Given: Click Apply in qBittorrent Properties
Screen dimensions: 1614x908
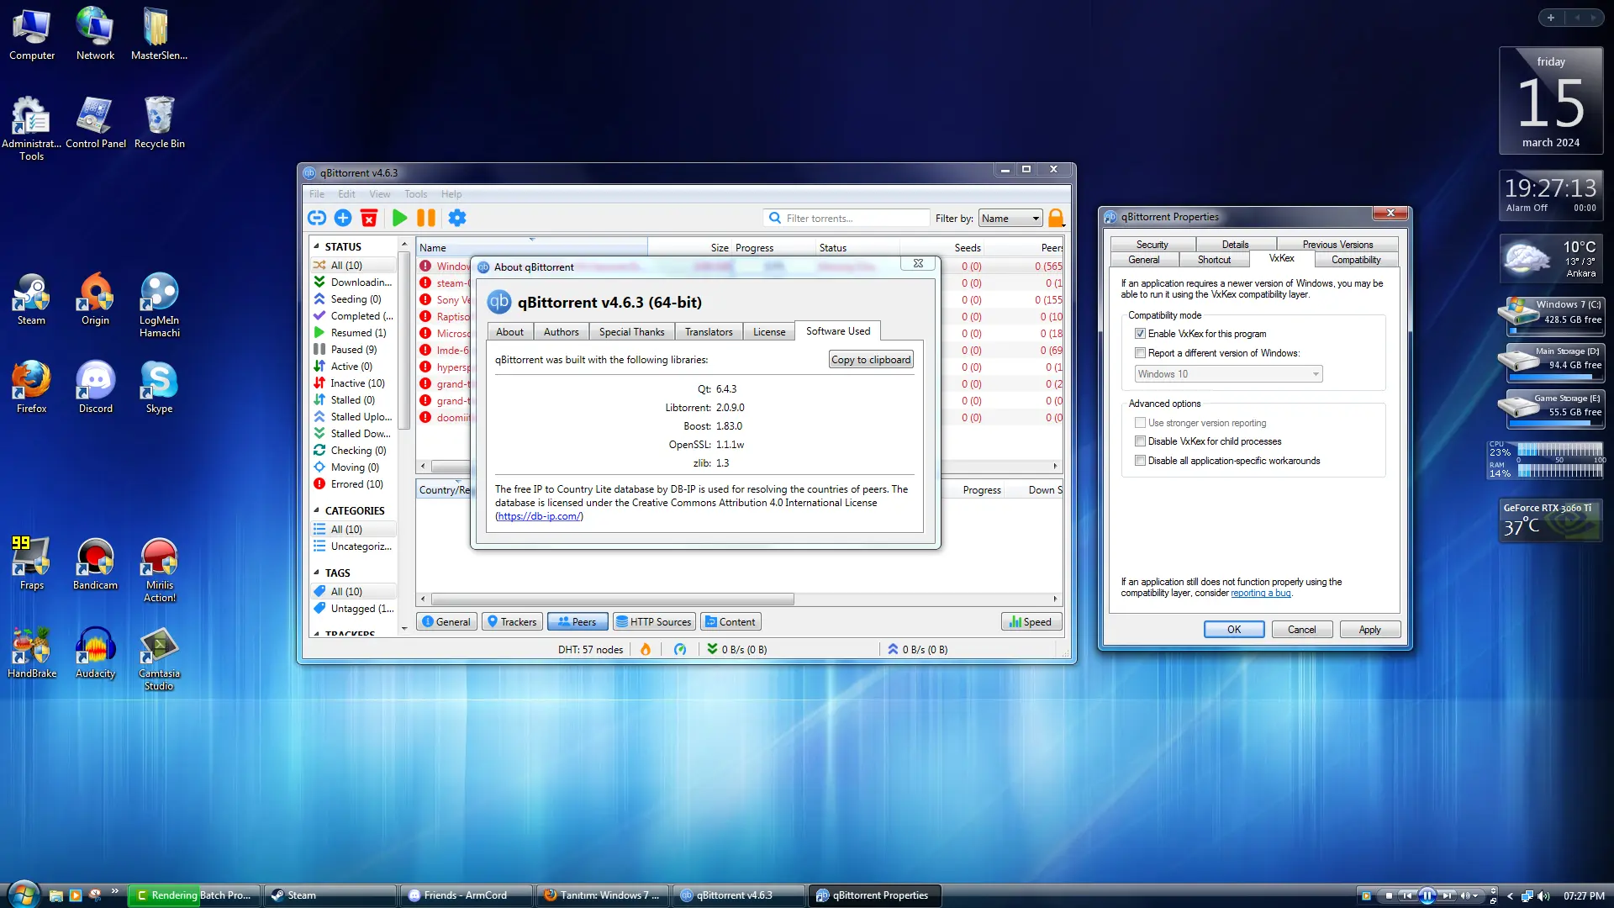Looking at the screenshot, I should [1369, 630].
